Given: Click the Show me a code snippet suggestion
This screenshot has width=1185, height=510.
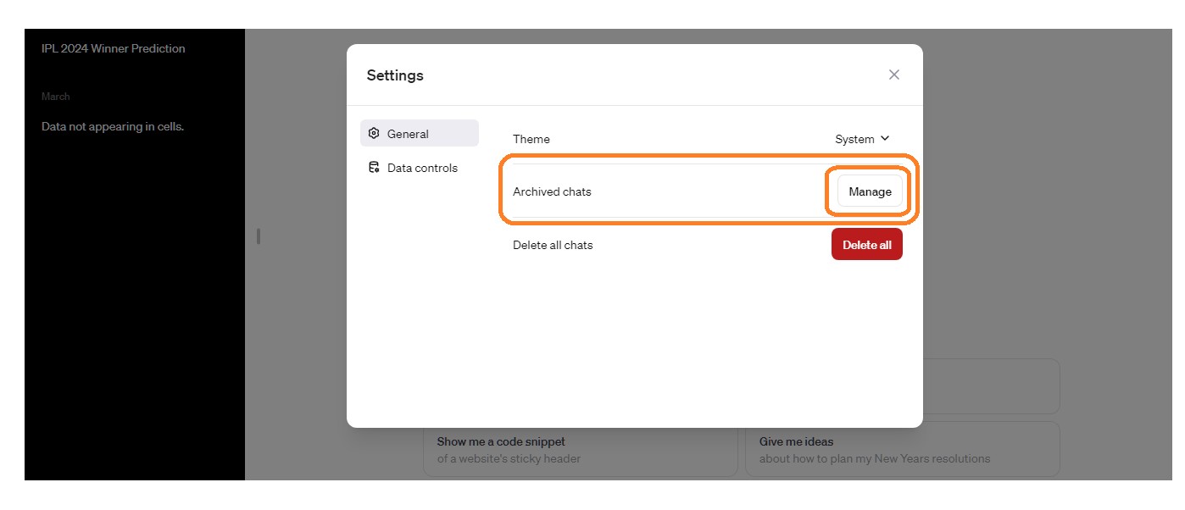Looking at the screenshot, I should 580,449.
